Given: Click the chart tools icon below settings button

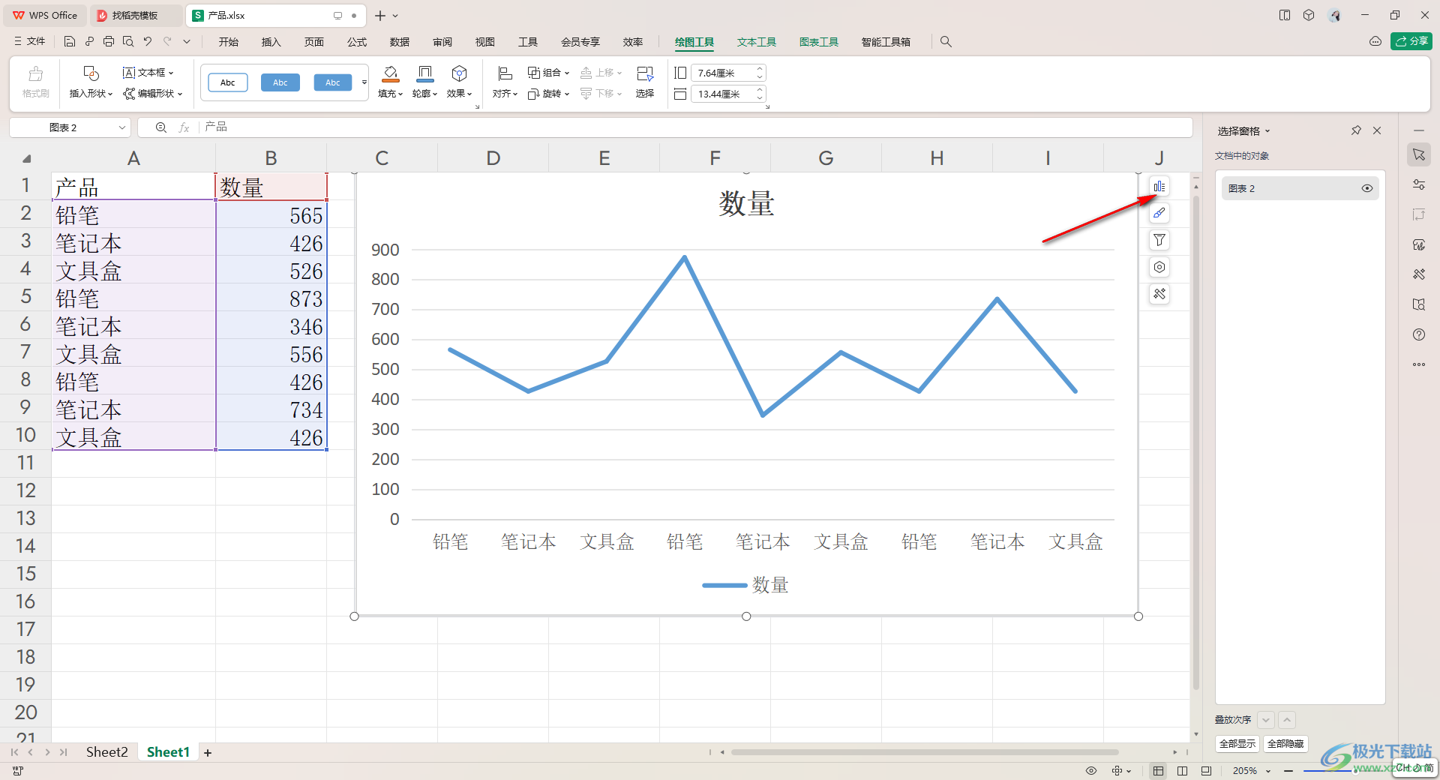Looking at the screenshot, I should pyautogui.click(x=1159, y=294).
